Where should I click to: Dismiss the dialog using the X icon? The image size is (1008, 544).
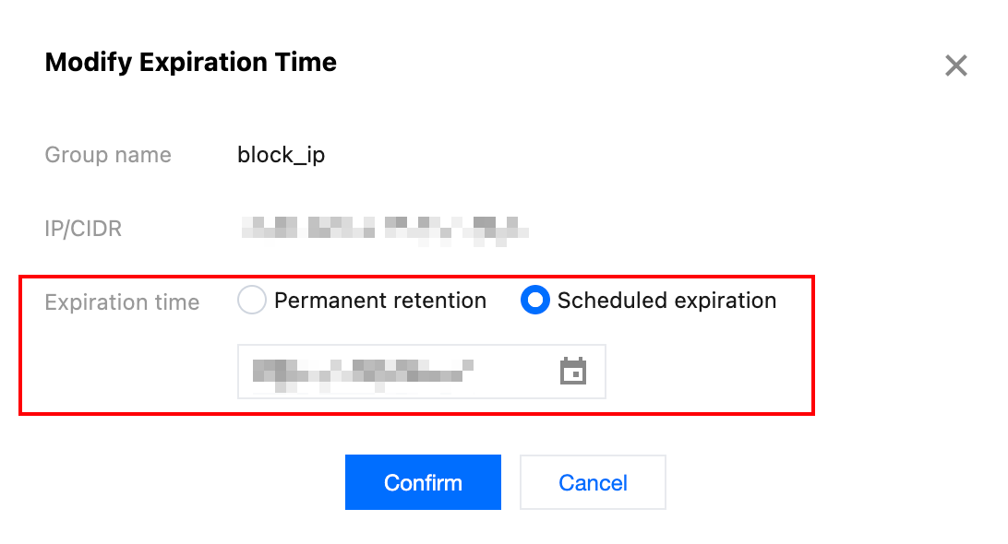click(955, 65)
